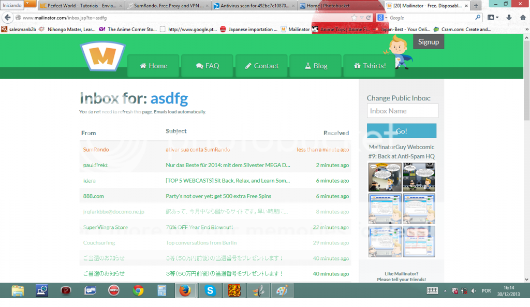Image resolution: width=530 pixels, height=307 pixels.
Task: Open Nero from the taskbar
Action: [x=114, y=290]
